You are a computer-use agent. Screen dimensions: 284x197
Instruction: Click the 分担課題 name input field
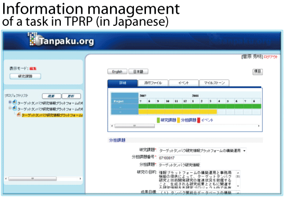point(179,165)
